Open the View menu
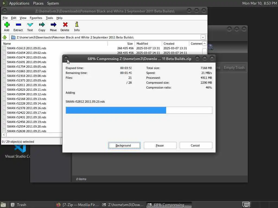Image resolution: width=278 pixels, height=208 pixels. point(23,18)
